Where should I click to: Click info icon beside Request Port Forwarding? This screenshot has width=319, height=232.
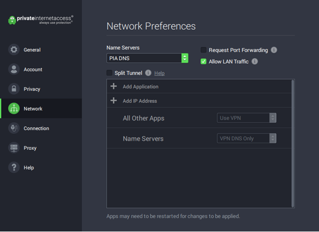(274, 50)
